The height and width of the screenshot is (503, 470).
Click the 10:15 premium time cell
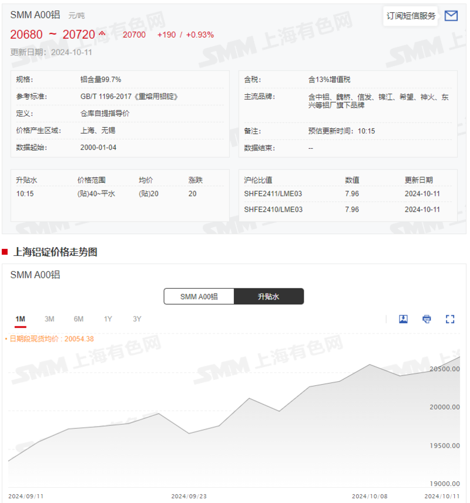(x=25, y=194)
